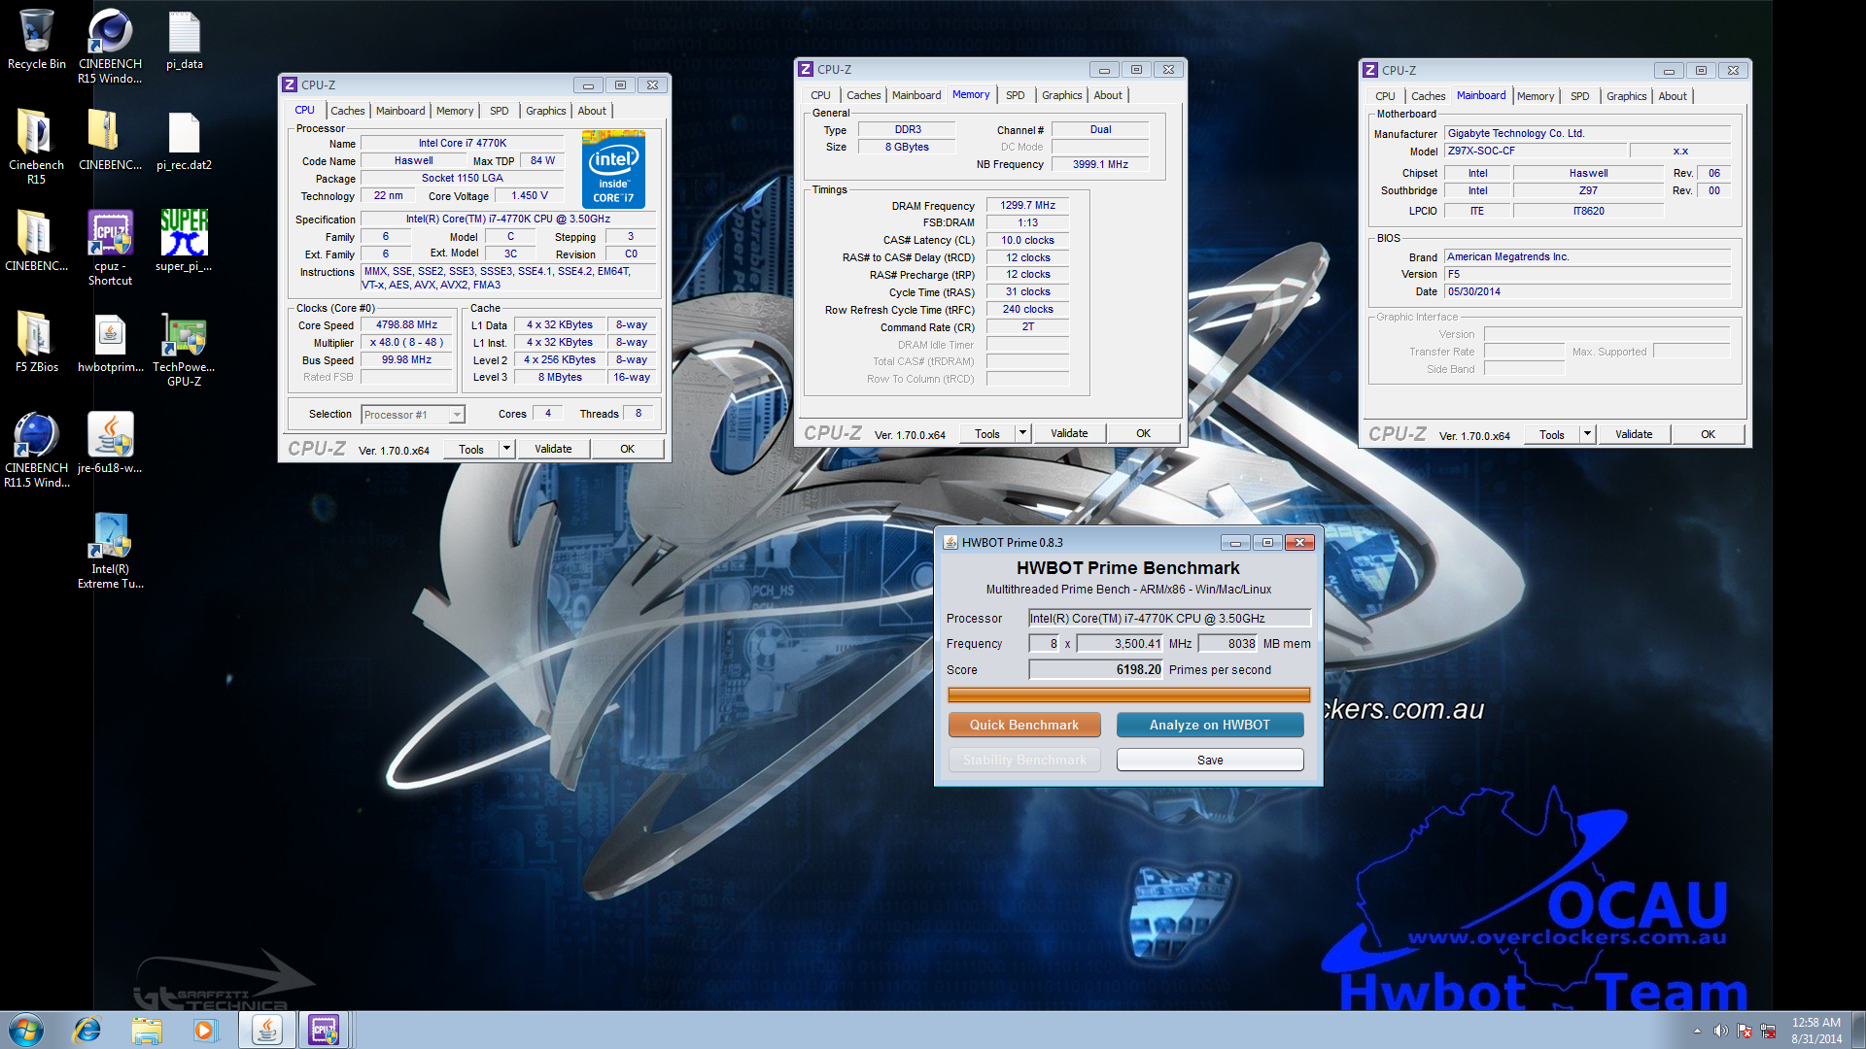Click the DRAM Frequency value 1299.7 MHz
The image size is (1866, 1049).
(x=1027, y=205)
